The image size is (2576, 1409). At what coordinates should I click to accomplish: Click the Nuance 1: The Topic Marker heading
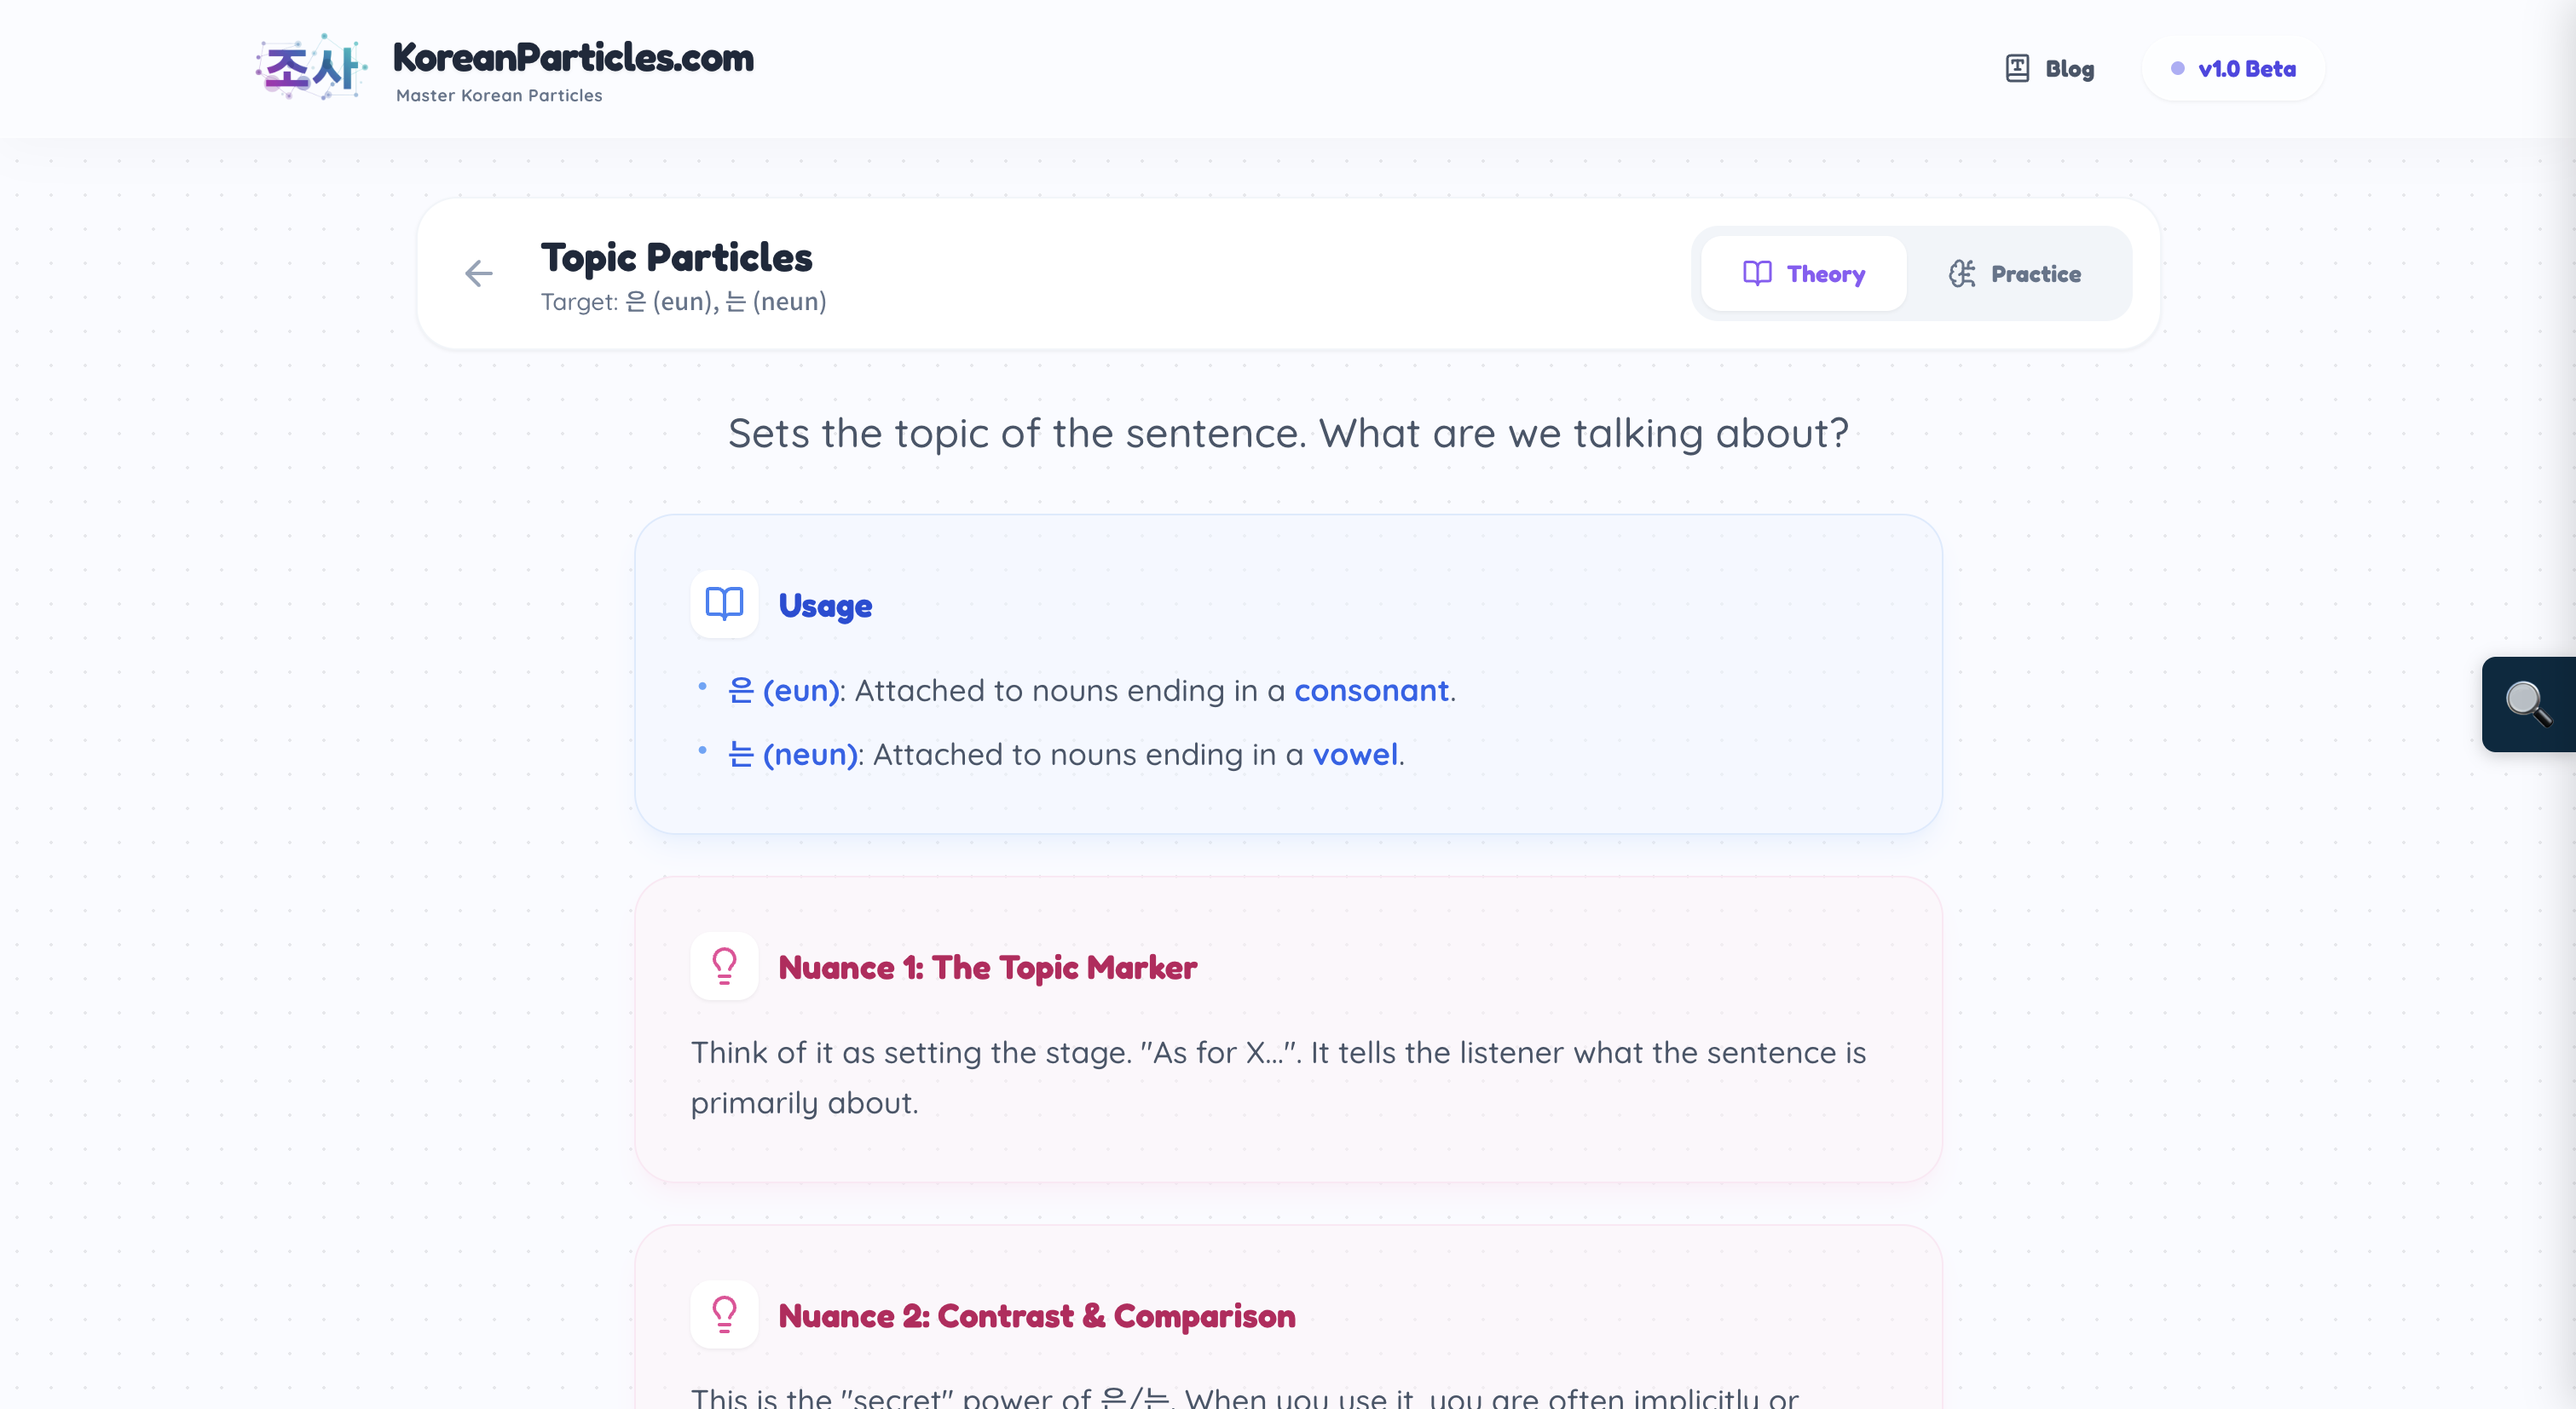987,966
